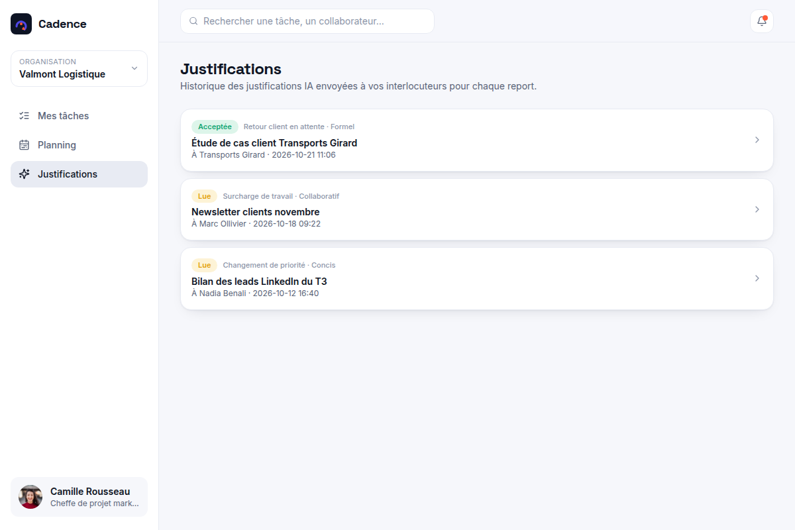Click the Lue badge on Newsletter row

click(x=204, y=196)
